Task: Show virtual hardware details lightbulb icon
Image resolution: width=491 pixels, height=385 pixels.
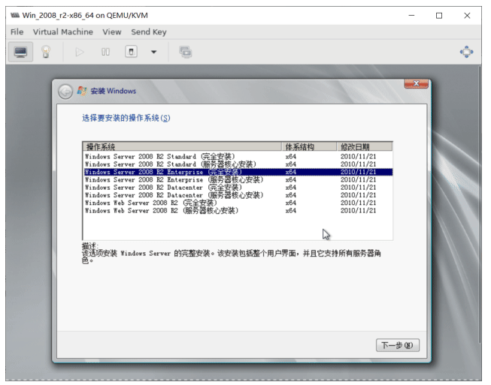Action: coord(46,52)
